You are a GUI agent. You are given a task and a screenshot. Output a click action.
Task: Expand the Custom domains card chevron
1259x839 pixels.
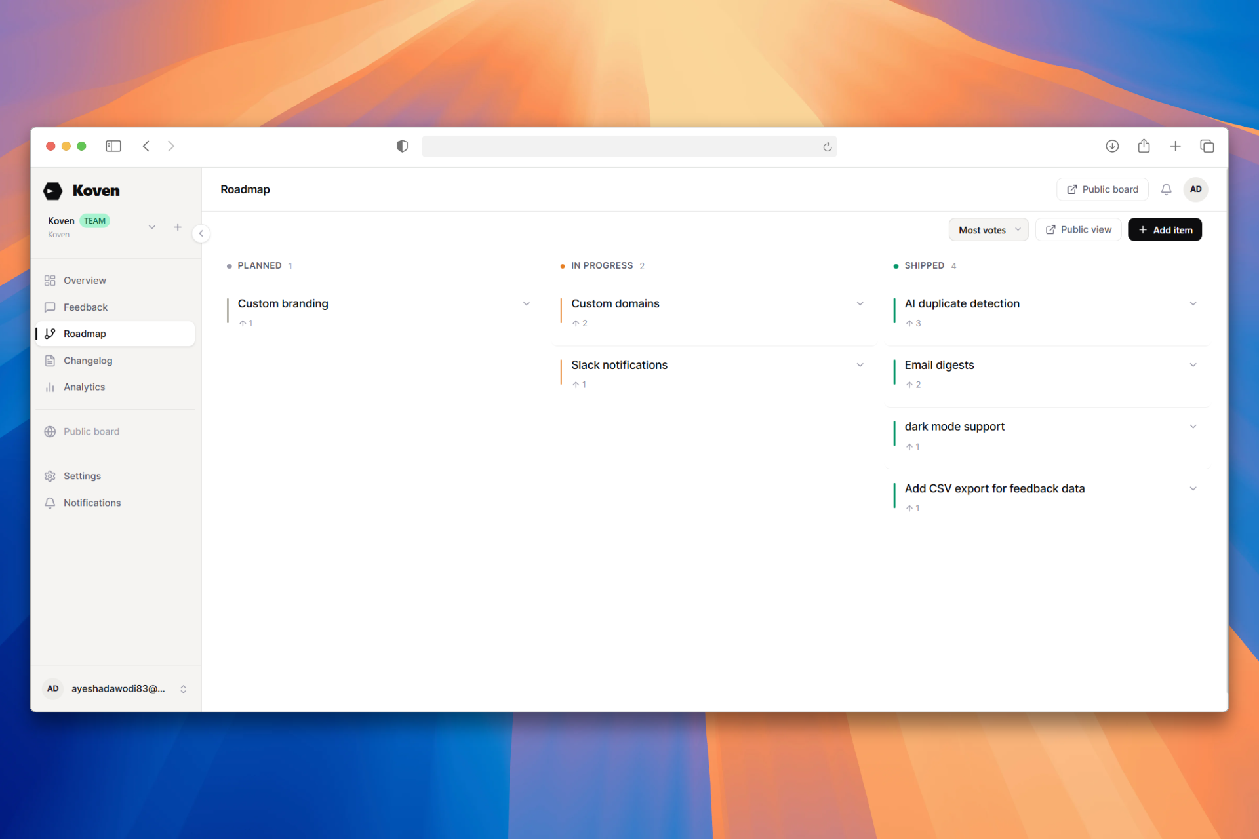[x=860, y=303]
